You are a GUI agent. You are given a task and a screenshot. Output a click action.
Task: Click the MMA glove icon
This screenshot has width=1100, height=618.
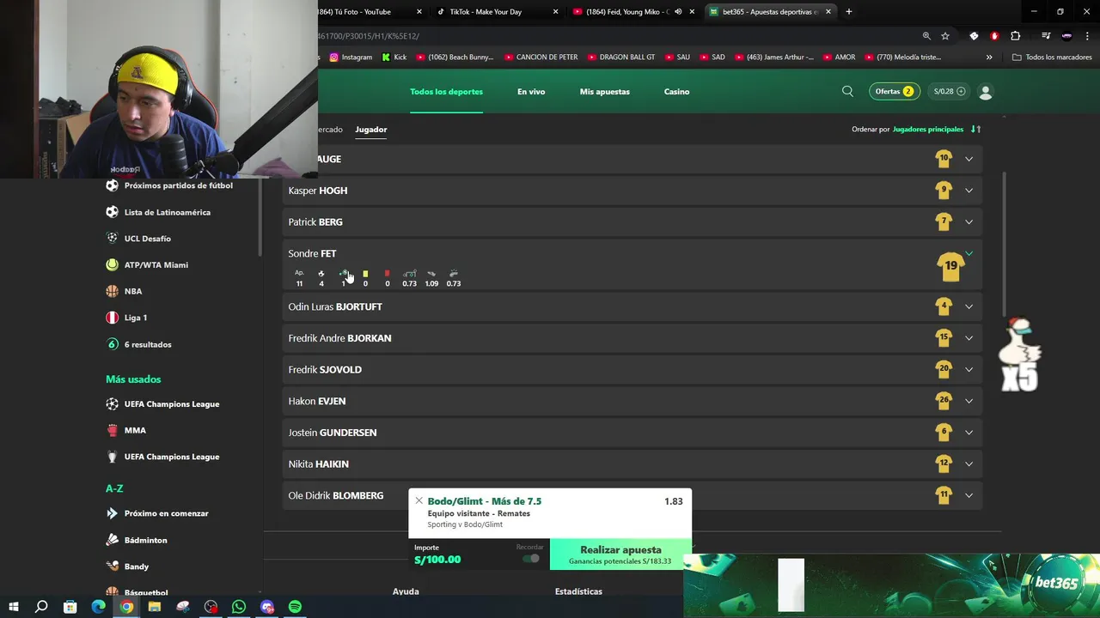(x=112, y=430)
